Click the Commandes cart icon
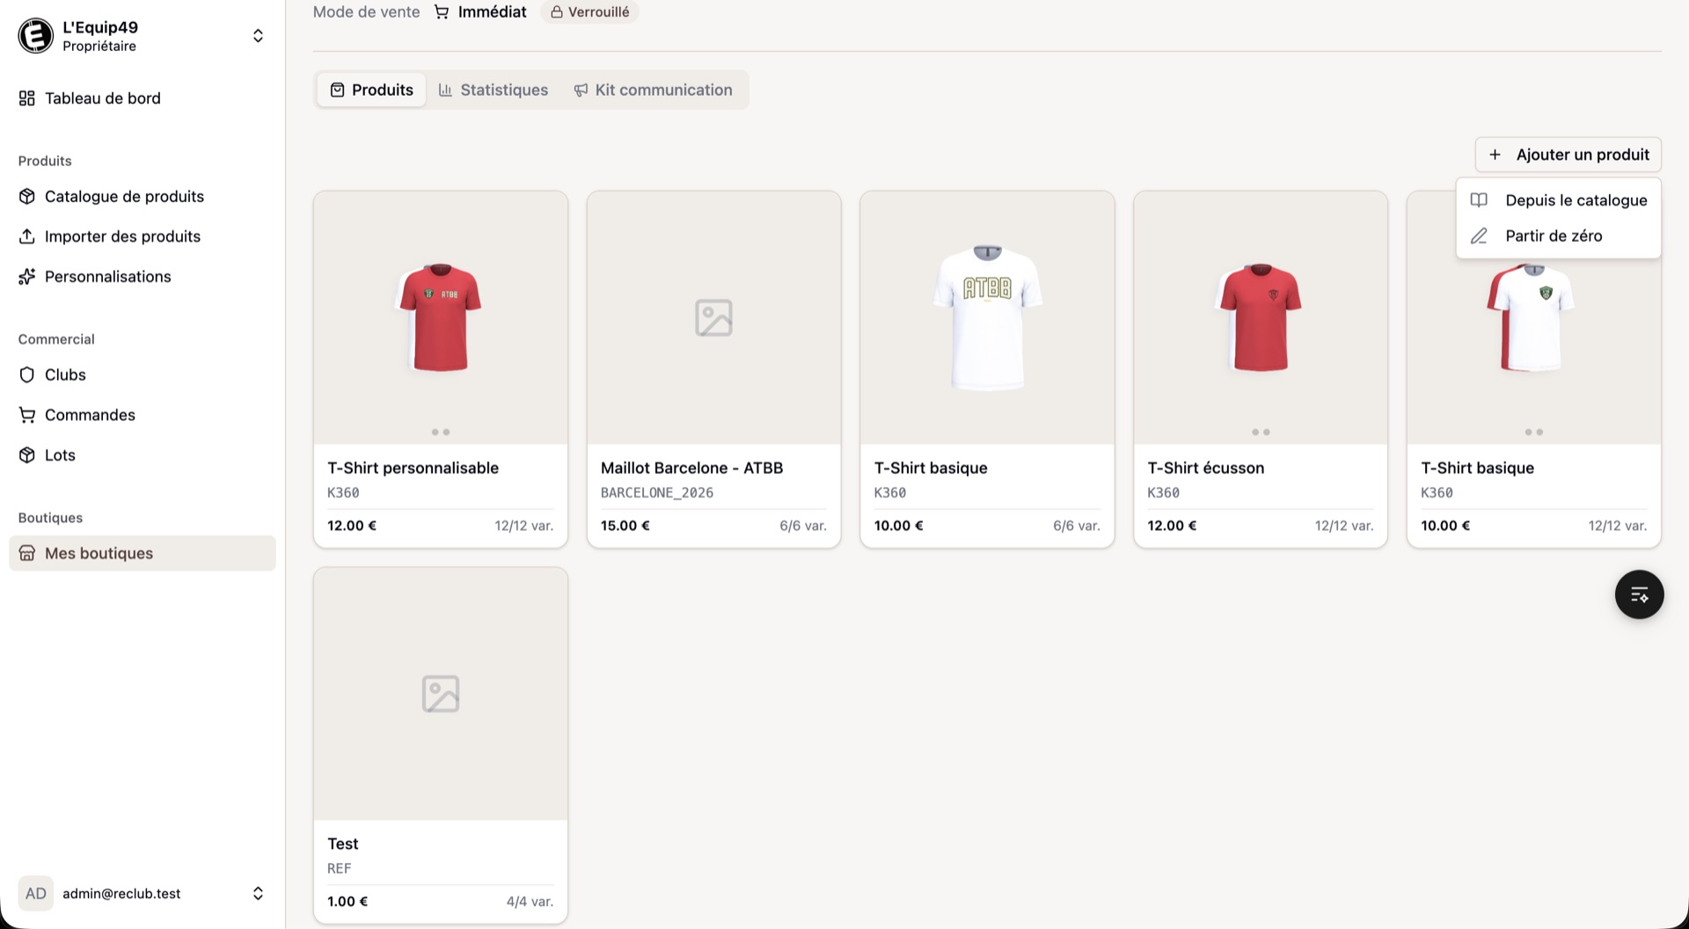Screen dimensions: 1689x929 (x=27, y=415)
